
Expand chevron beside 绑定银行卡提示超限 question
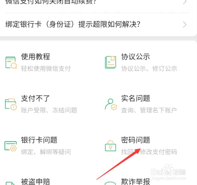click(x=185, y=25)
